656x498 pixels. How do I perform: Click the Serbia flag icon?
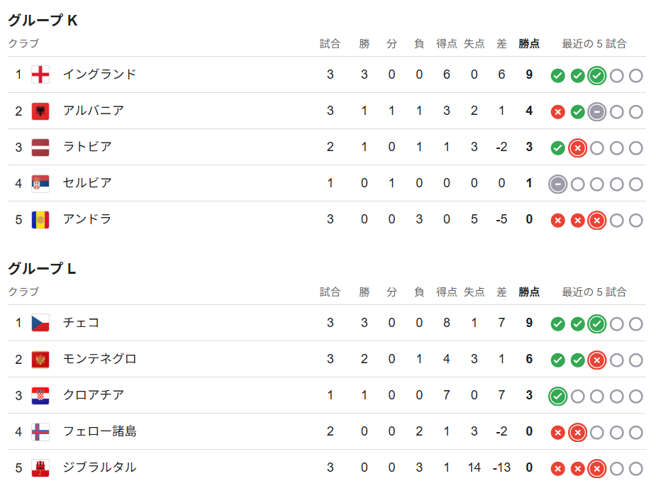(40, 183)
